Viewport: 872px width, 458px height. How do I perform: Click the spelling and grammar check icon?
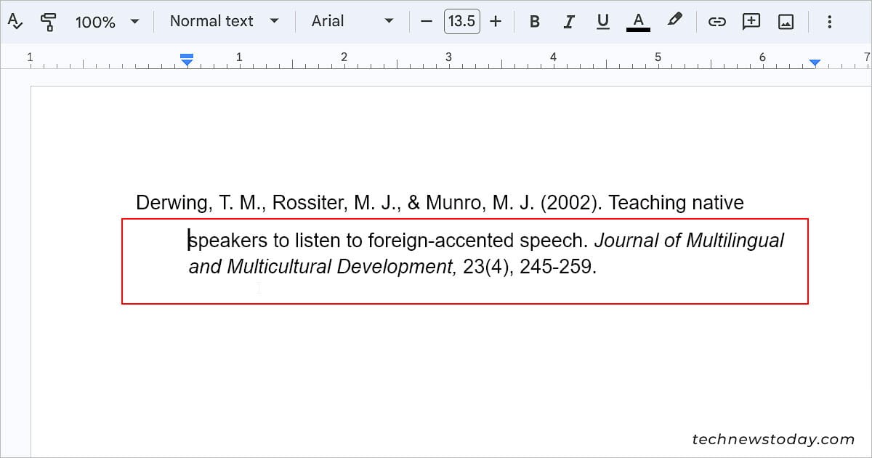tap(15, 21)
